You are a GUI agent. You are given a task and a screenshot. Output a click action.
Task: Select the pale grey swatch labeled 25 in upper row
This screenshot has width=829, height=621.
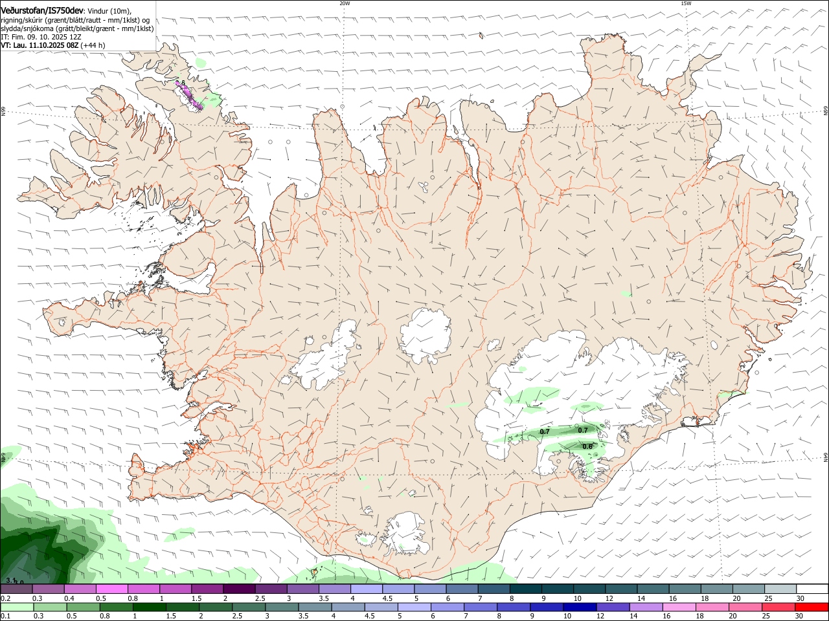click(781, 589)
